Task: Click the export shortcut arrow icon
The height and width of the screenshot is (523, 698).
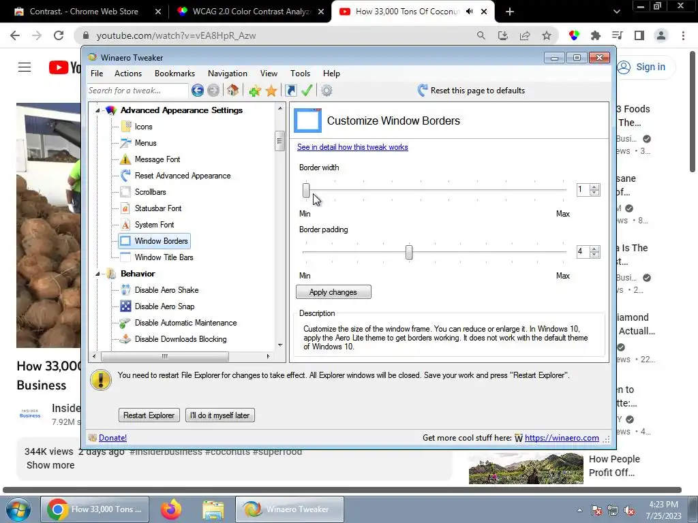Action: point(290,91)
